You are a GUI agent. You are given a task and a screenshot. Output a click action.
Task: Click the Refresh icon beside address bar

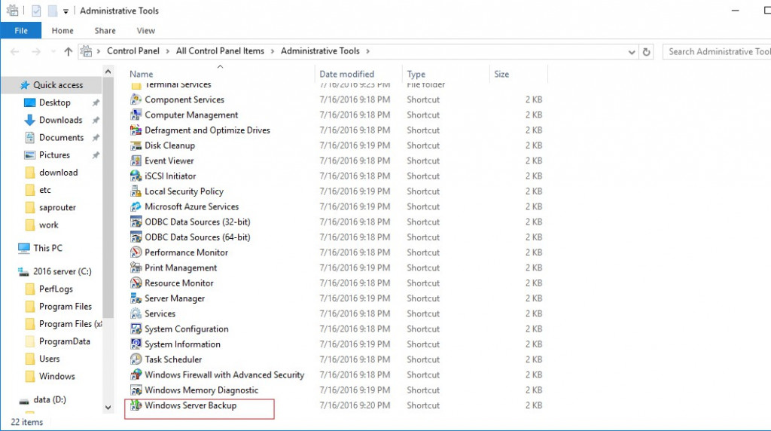(x=646, y=52)
